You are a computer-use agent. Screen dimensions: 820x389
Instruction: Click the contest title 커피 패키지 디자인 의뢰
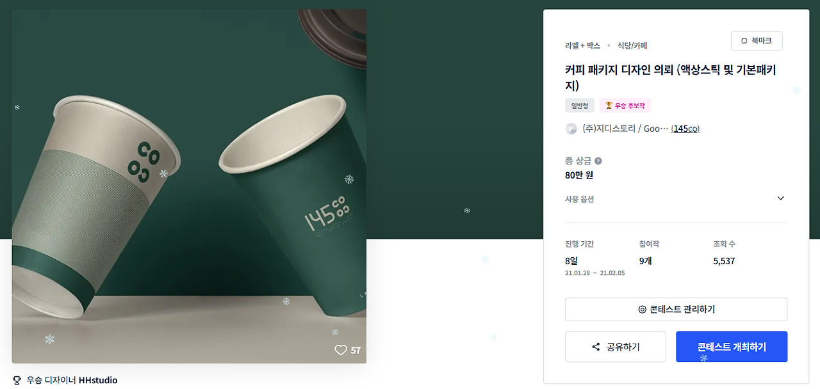tap(619, 70)
